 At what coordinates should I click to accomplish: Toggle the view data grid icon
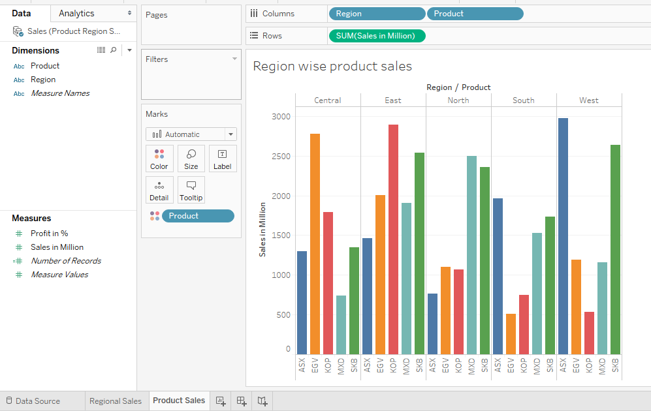click(101, 50)
